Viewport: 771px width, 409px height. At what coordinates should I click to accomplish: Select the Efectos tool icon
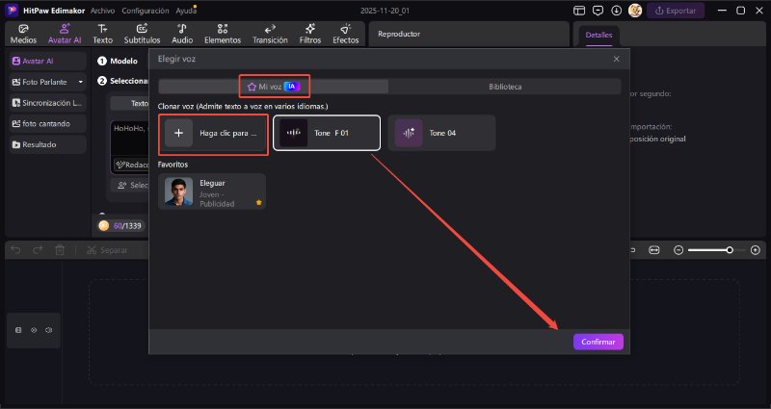(345, 34)
